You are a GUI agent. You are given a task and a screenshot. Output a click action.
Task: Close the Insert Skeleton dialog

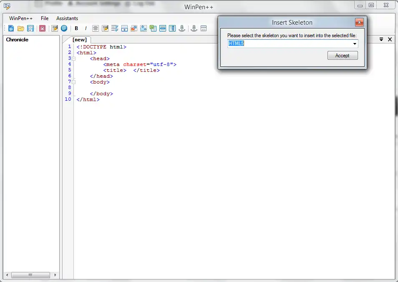359,23
